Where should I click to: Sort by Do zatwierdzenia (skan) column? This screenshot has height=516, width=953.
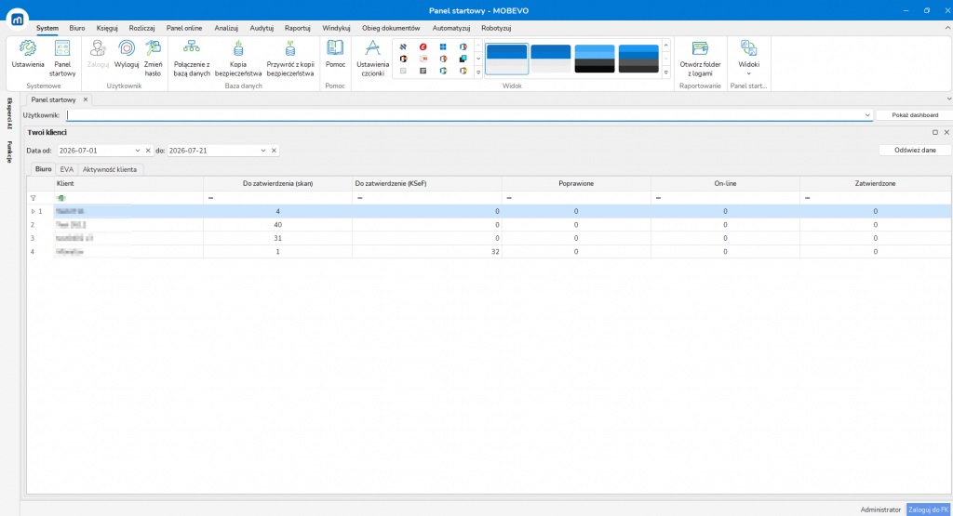pyautogui.click(x=277, y=183)
